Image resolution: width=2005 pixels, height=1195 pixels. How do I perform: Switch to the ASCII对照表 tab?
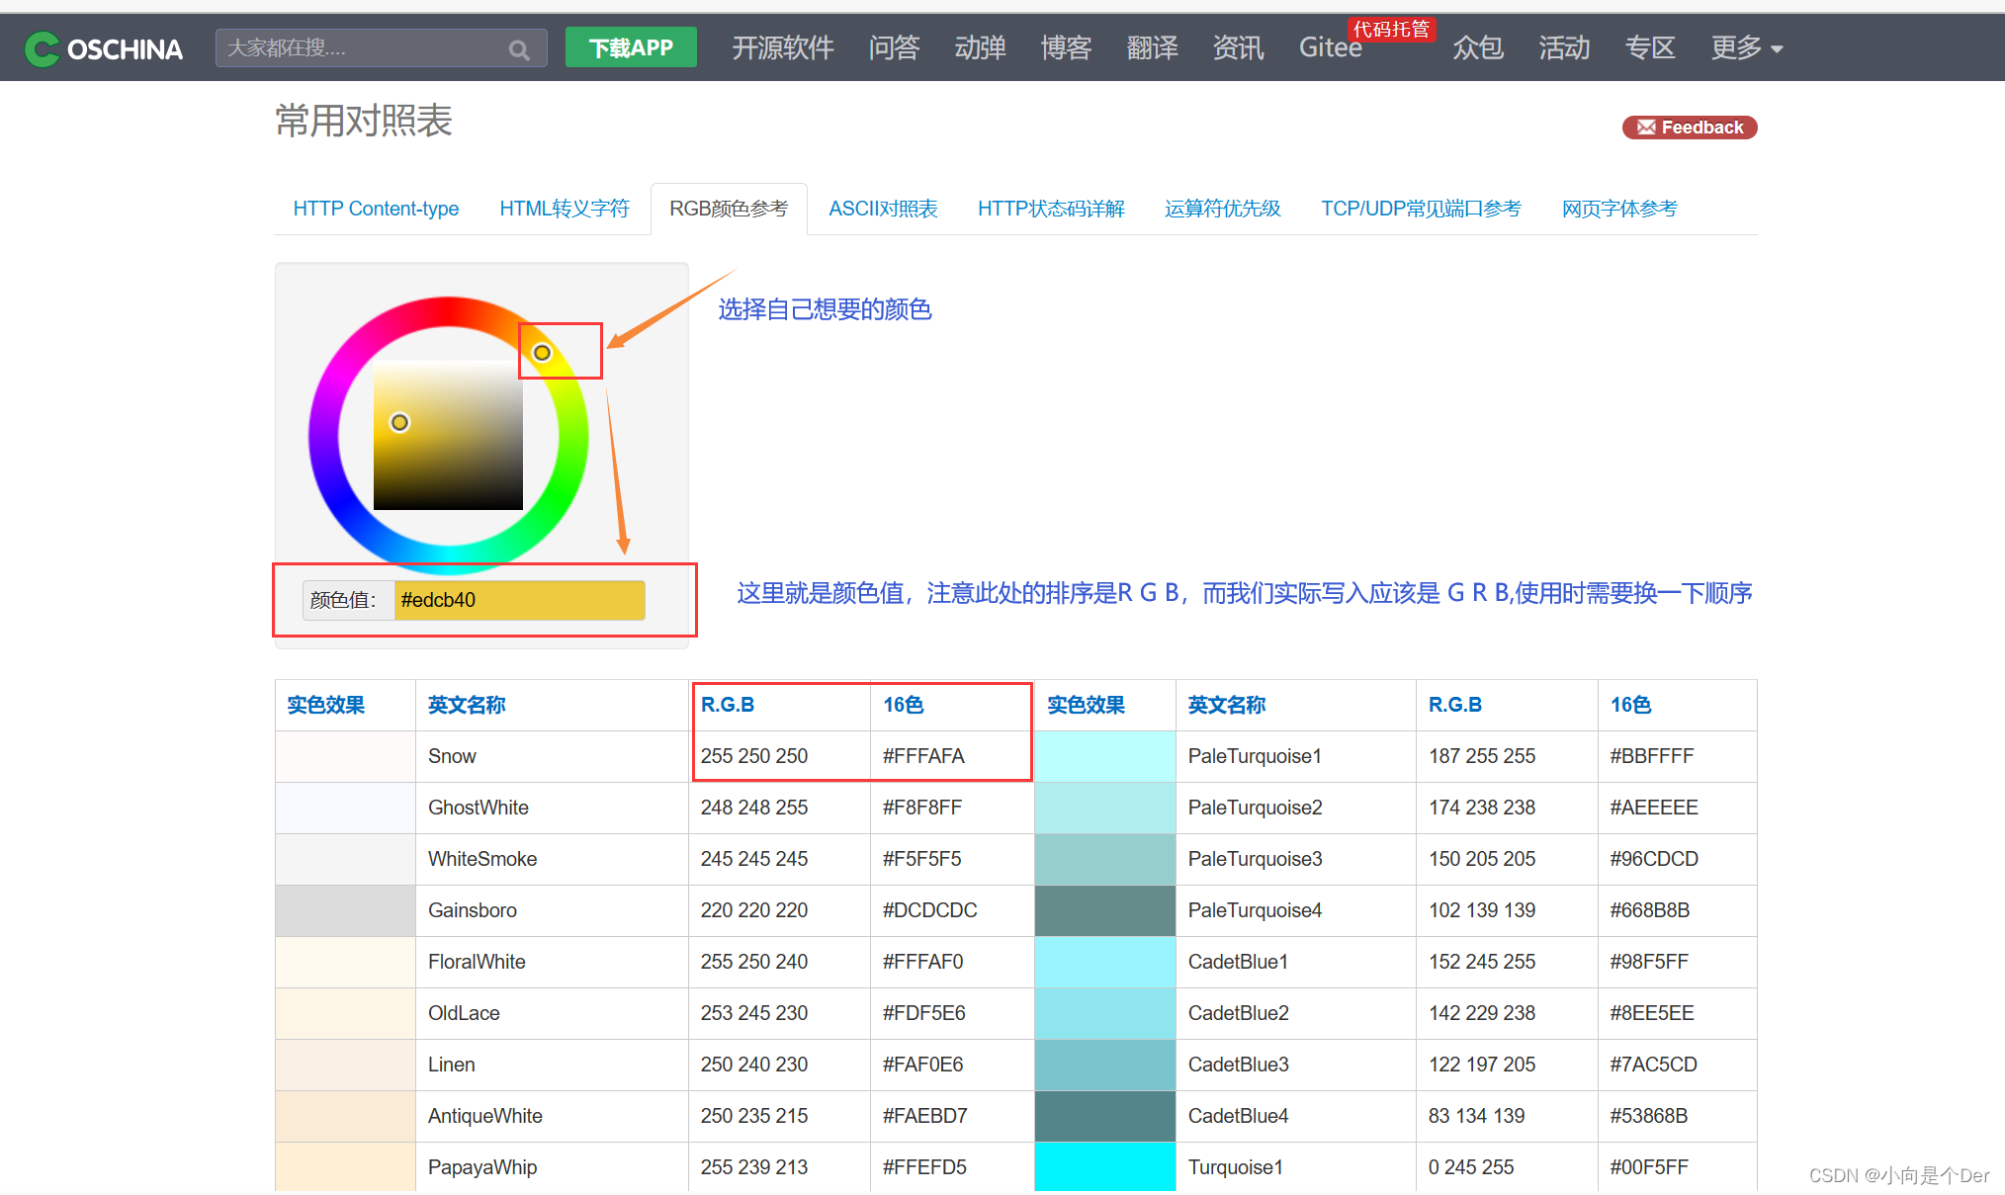[882, 209]
